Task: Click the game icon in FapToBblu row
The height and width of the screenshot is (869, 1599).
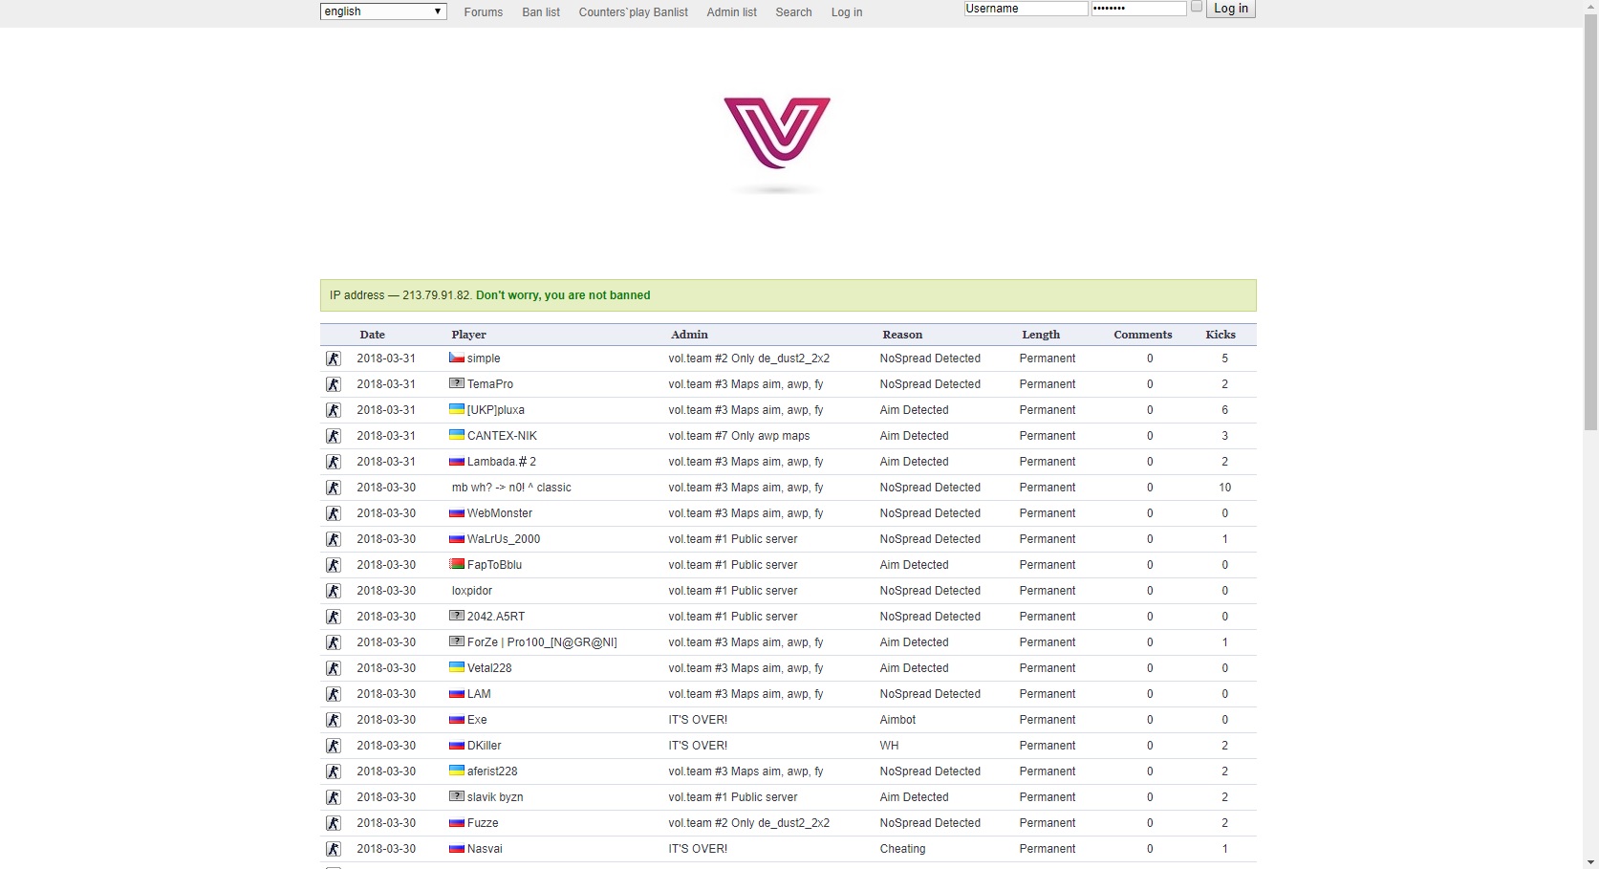Action: (334, 565)
